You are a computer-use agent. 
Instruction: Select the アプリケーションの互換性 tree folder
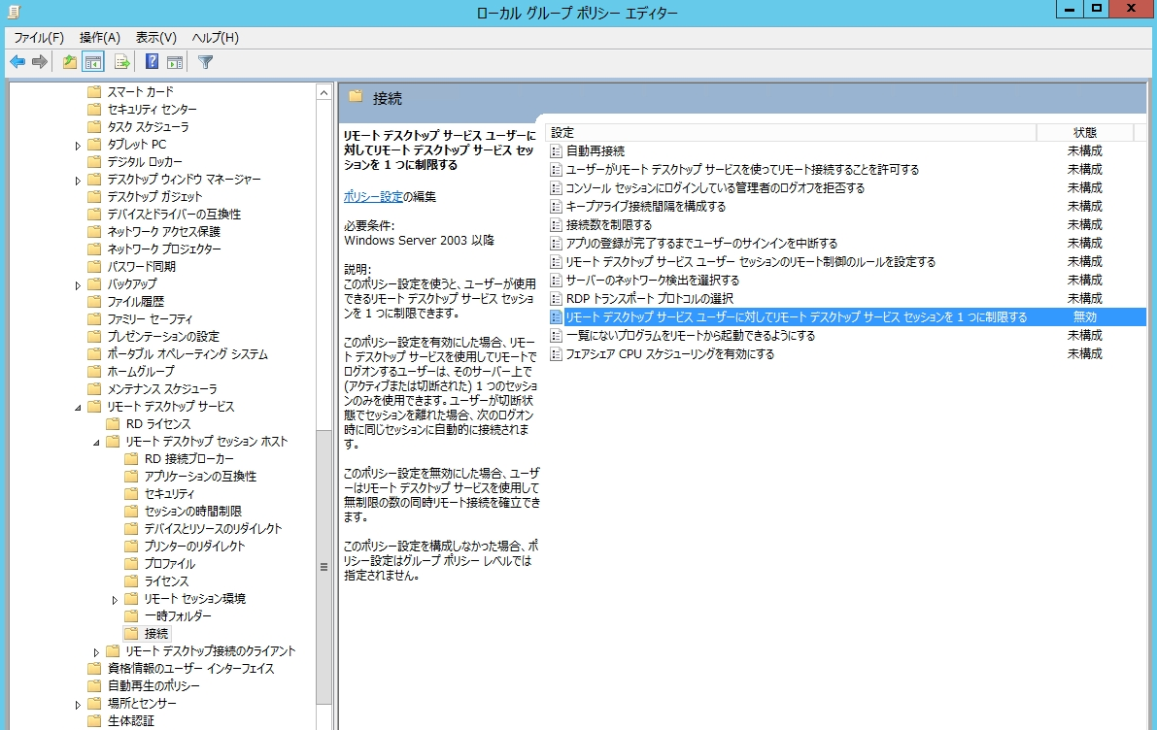201,477
